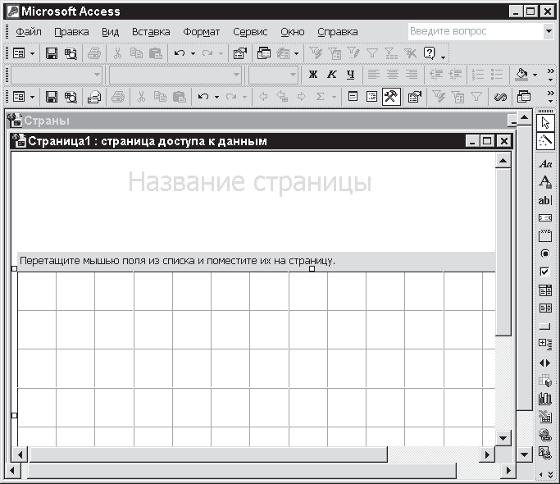Click the Select Objects arrow tool
The height and width of the screenshot is (484, 560).
click(545, 121)
